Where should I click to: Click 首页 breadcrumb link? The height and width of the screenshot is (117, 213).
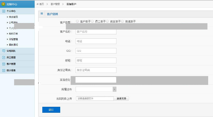[x=41, y=4]
